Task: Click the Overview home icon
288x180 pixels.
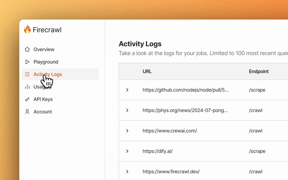Action: pyautogui.click(x=27, y=49)
